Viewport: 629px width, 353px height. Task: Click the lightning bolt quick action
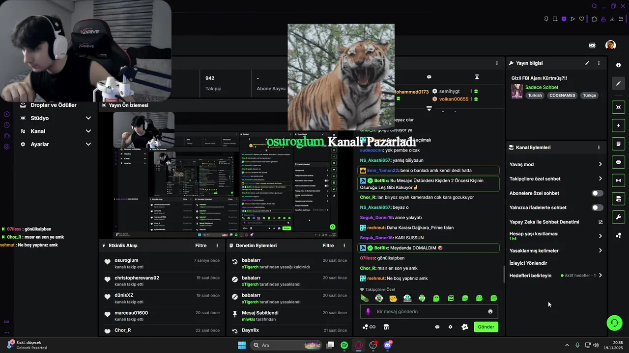[x=618, y=126]
